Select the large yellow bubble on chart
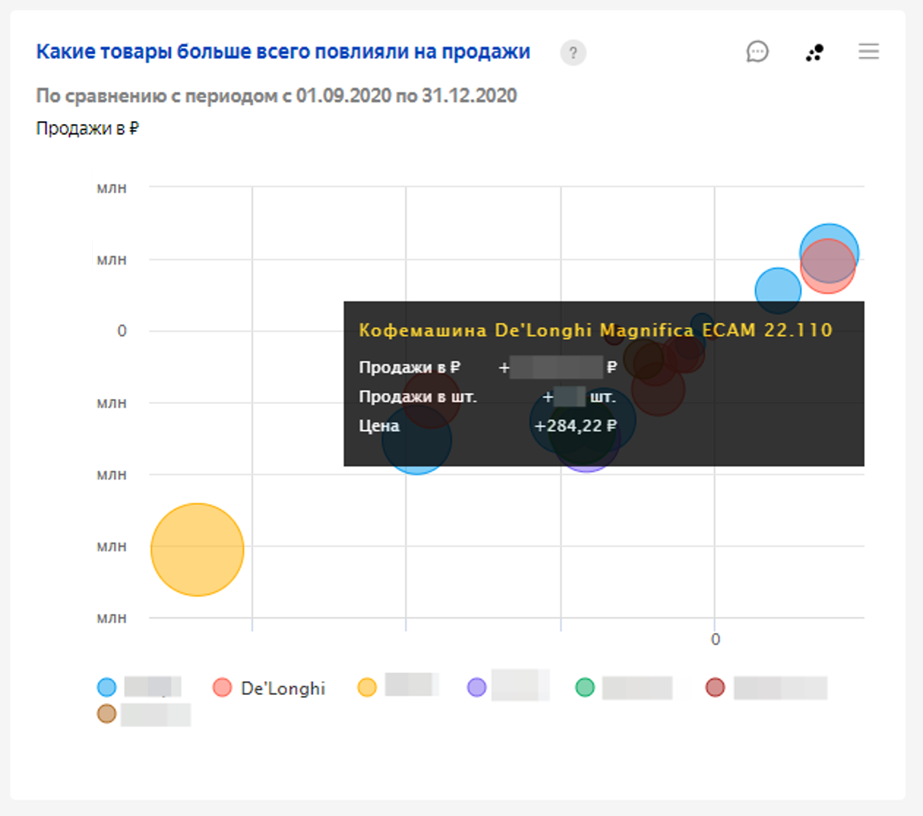The image size is (923, 816). coord(197,550)
